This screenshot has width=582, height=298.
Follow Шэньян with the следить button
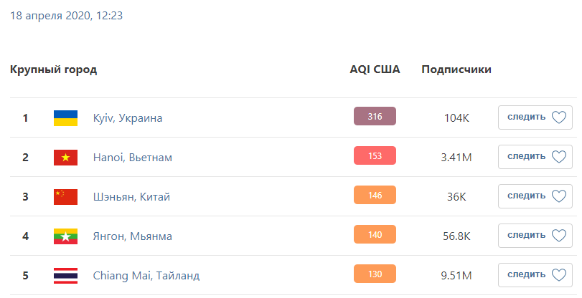pyautogui.click(x=526, y=196)
